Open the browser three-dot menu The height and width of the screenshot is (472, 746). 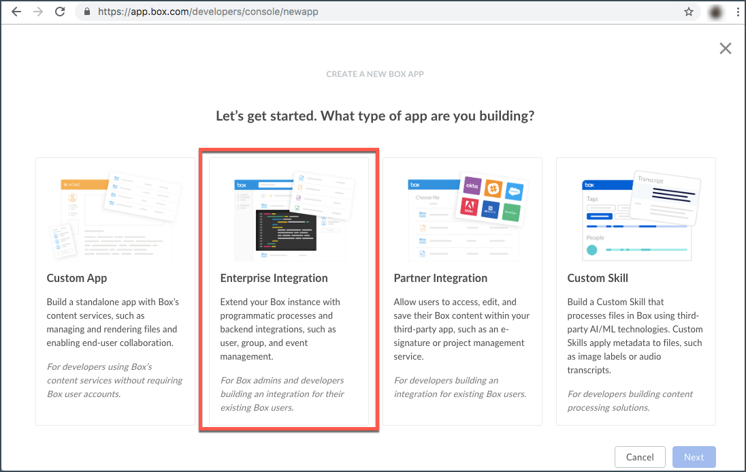(x=738, y=12)
